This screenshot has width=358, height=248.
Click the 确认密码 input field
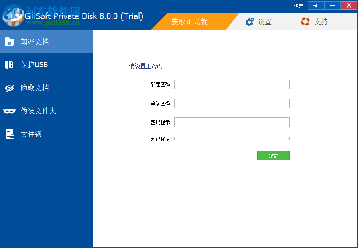(232, 103)
